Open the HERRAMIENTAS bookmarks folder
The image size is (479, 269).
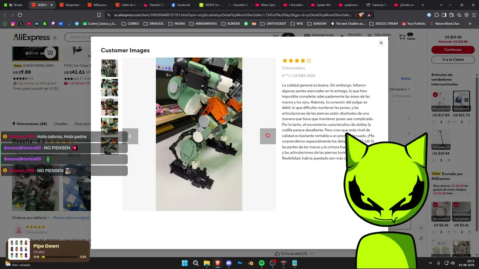point(203,24)
